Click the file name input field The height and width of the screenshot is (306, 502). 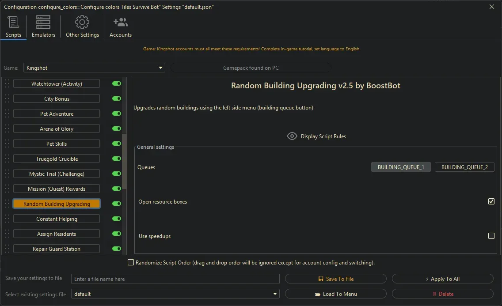point(175,279)
